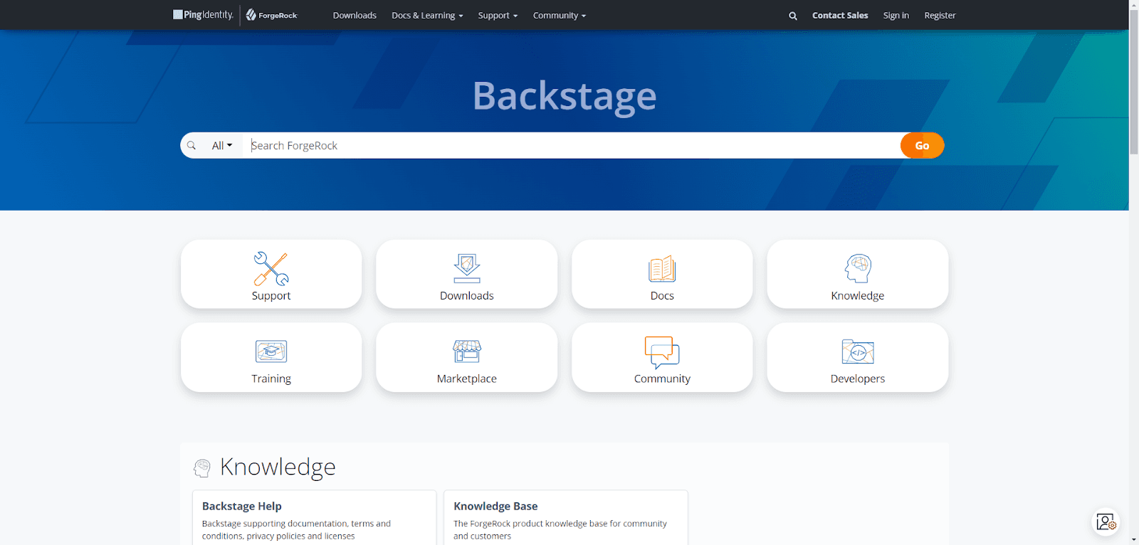This screenshot has height=545, width=1139.
Task: Click the magnifier icon in search bar
Action: pos(191,145)
